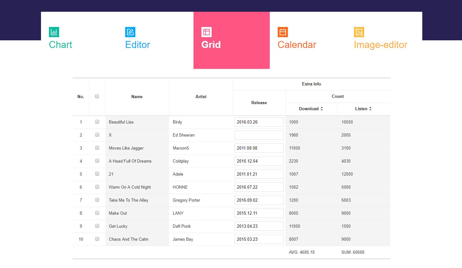Click the Listen column header label
The width and height of the screenshot is (462, 268).
[361, 109]
